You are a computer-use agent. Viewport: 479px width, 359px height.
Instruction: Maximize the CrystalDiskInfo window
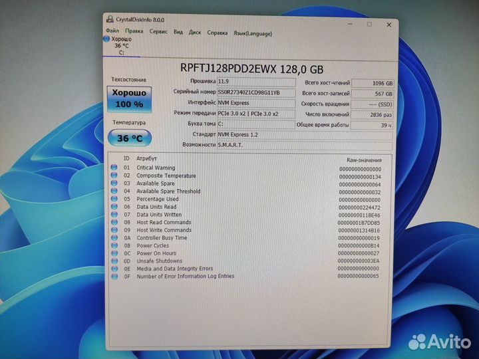pyautogui.click(x=369, y=24)
